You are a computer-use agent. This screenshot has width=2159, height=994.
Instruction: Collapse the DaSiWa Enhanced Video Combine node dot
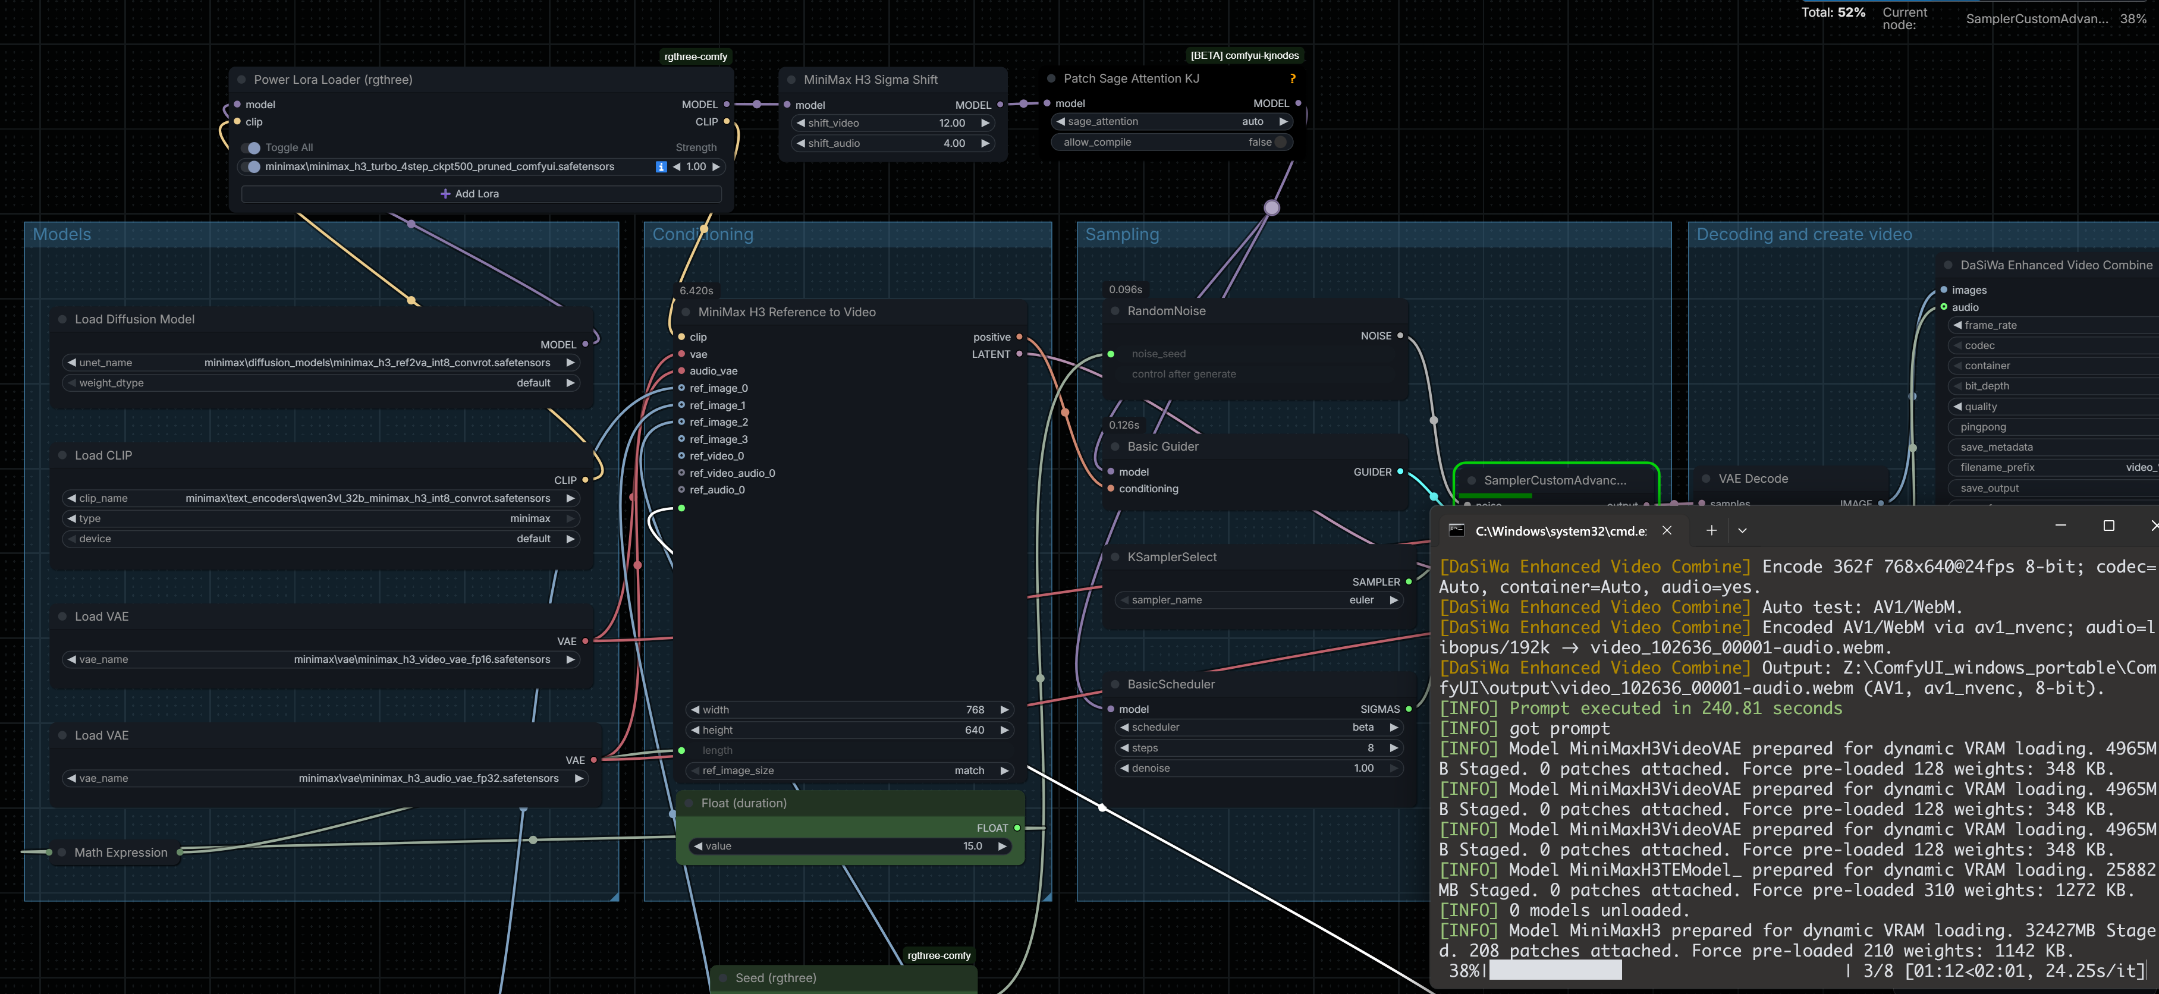(x=1948, y=265)
